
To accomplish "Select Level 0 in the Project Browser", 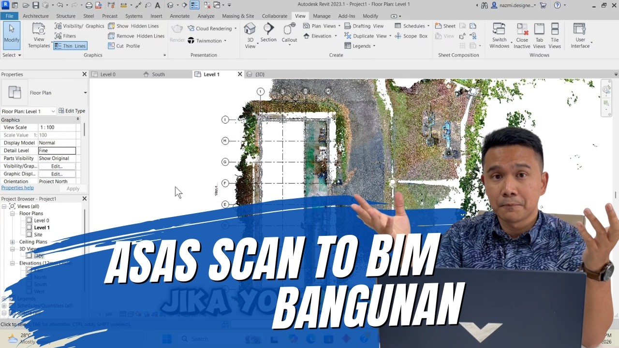I will [41, 220].
